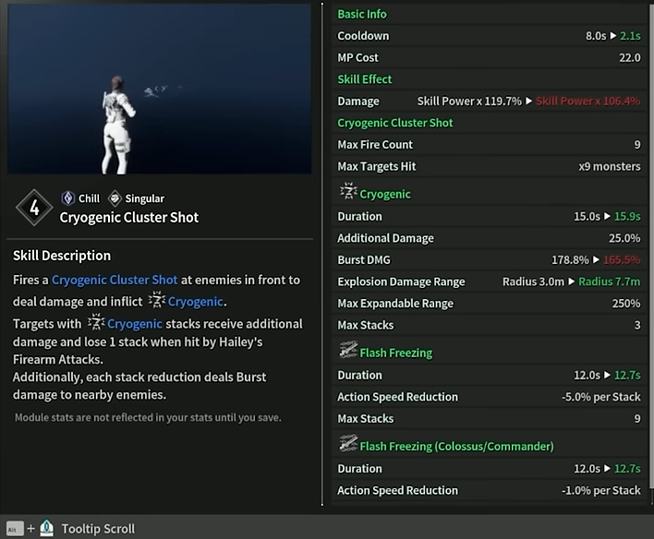Click the Explosion Damage Range row
This screenshot has height=539, width=654.
[x=489, y=281]
